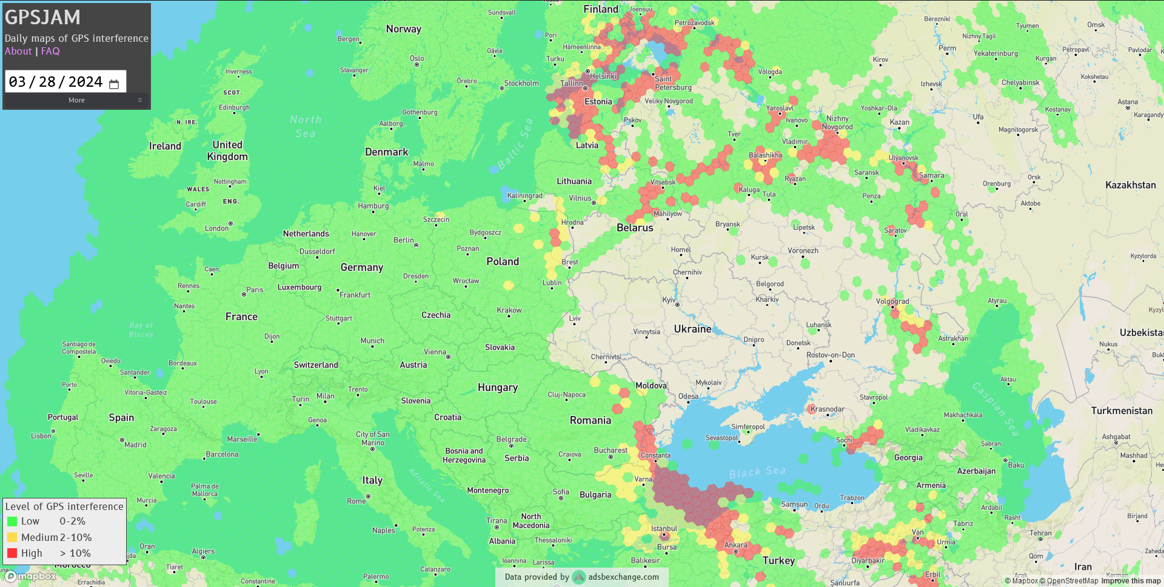
Task: Click the ADS-B Exchange logo icon
Action: pyautogui.click(x=579, y=577)
